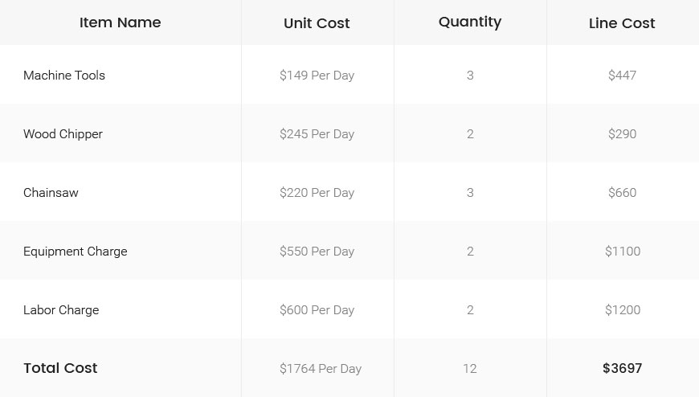699x397 pixels.
Task: Click the $220 Per Day cell
Action: click(317, 193)
